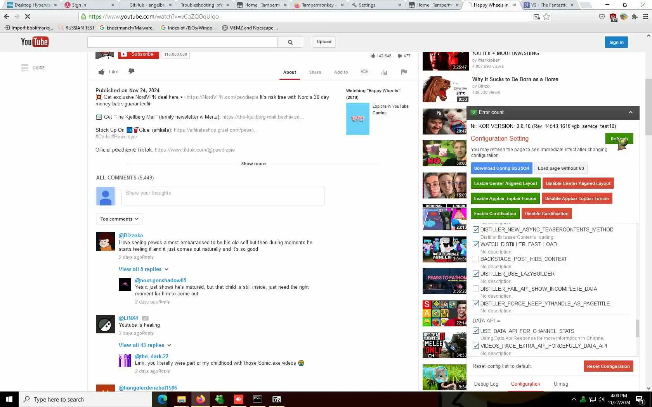
Task: Select the Uimsg tab
Action: (x=561, y=384)
